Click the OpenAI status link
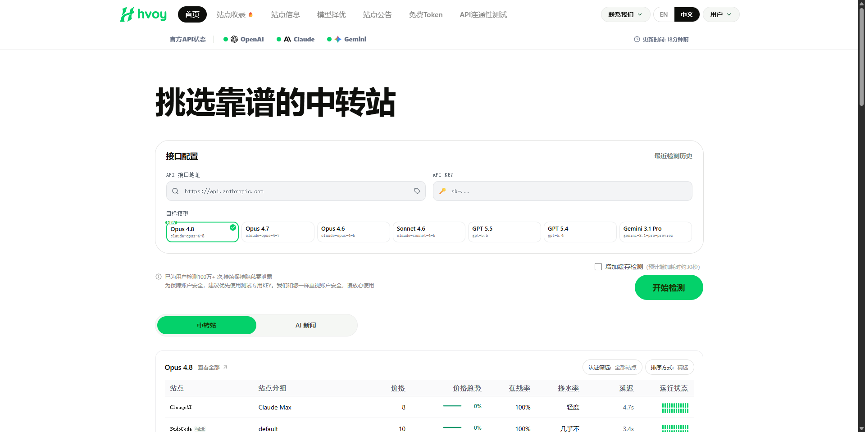The height and width of the screenshot is (432, 865). coord(244,39)
